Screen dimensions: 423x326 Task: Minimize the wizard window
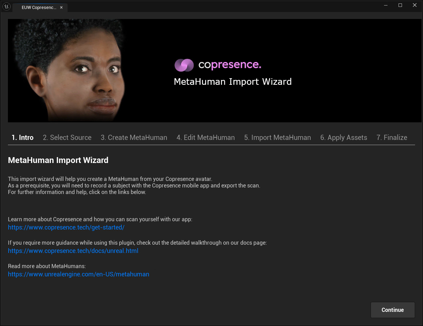pos(385,5)
